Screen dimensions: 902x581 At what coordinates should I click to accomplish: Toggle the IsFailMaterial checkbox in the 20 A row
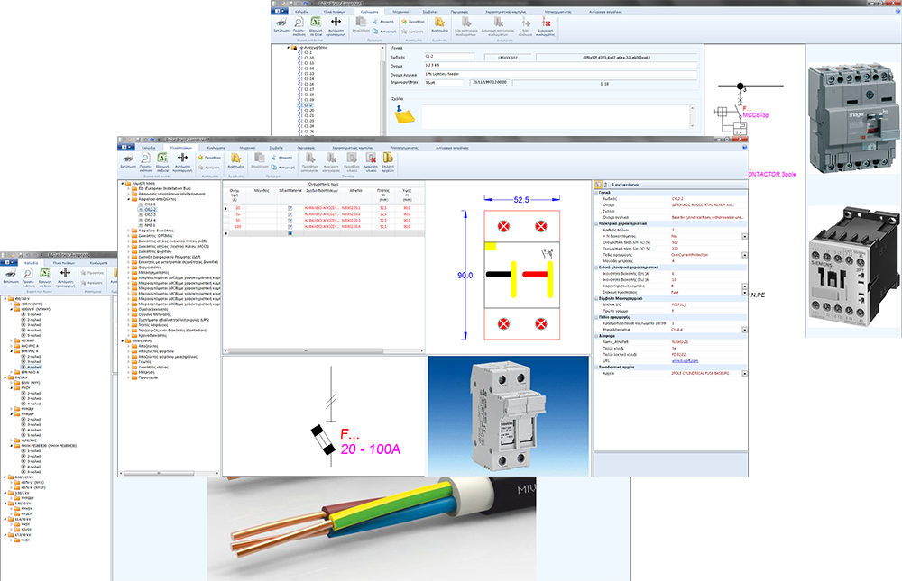[290, 208]
